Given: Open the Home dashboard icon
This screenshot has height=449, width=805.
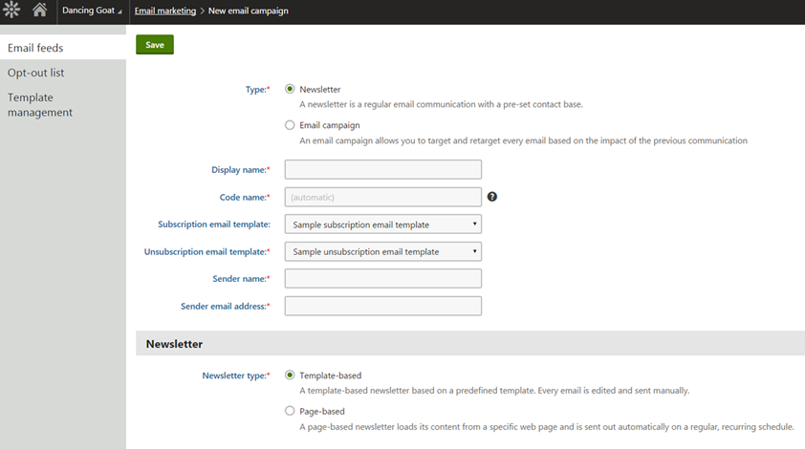Looking at the screenshot, I should [39, 11].
